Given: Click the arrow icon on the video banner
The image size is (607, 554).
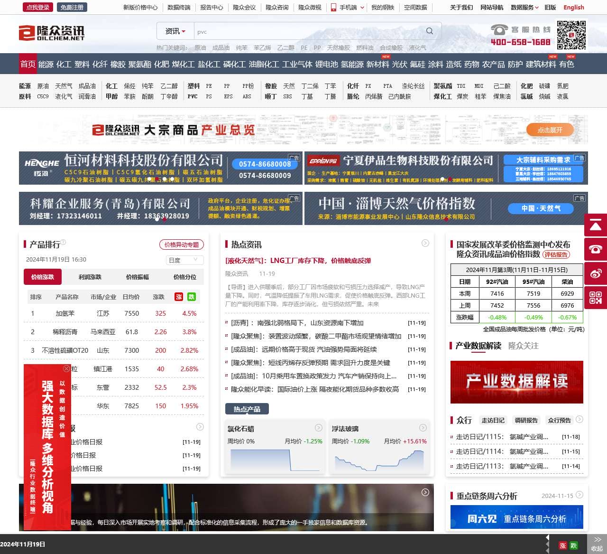Looking at the screenshot, I should pyautogui.click(x=425, y=492).
